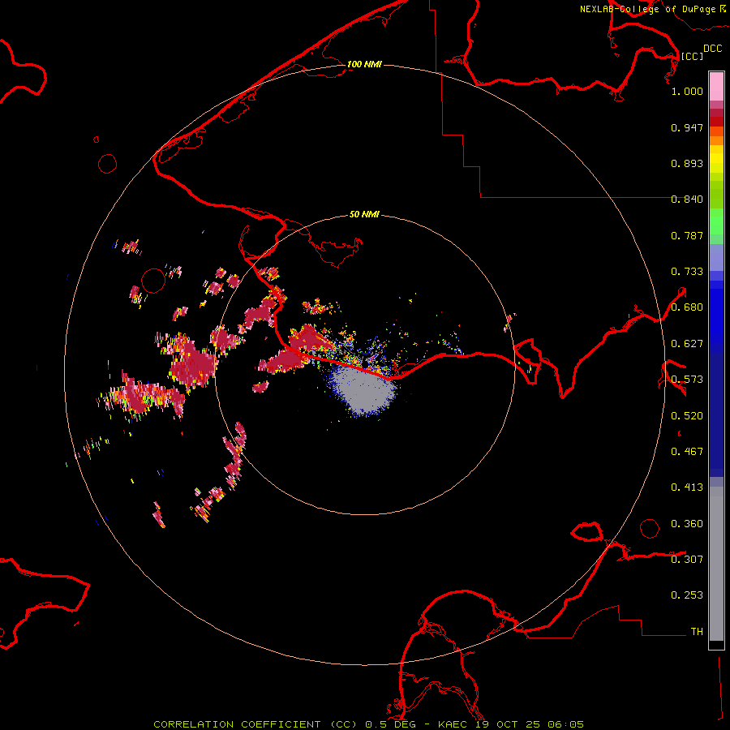Click the 0.680 scale value
The height and width of the screenshot is (730, 730).
tap(687, 307)
